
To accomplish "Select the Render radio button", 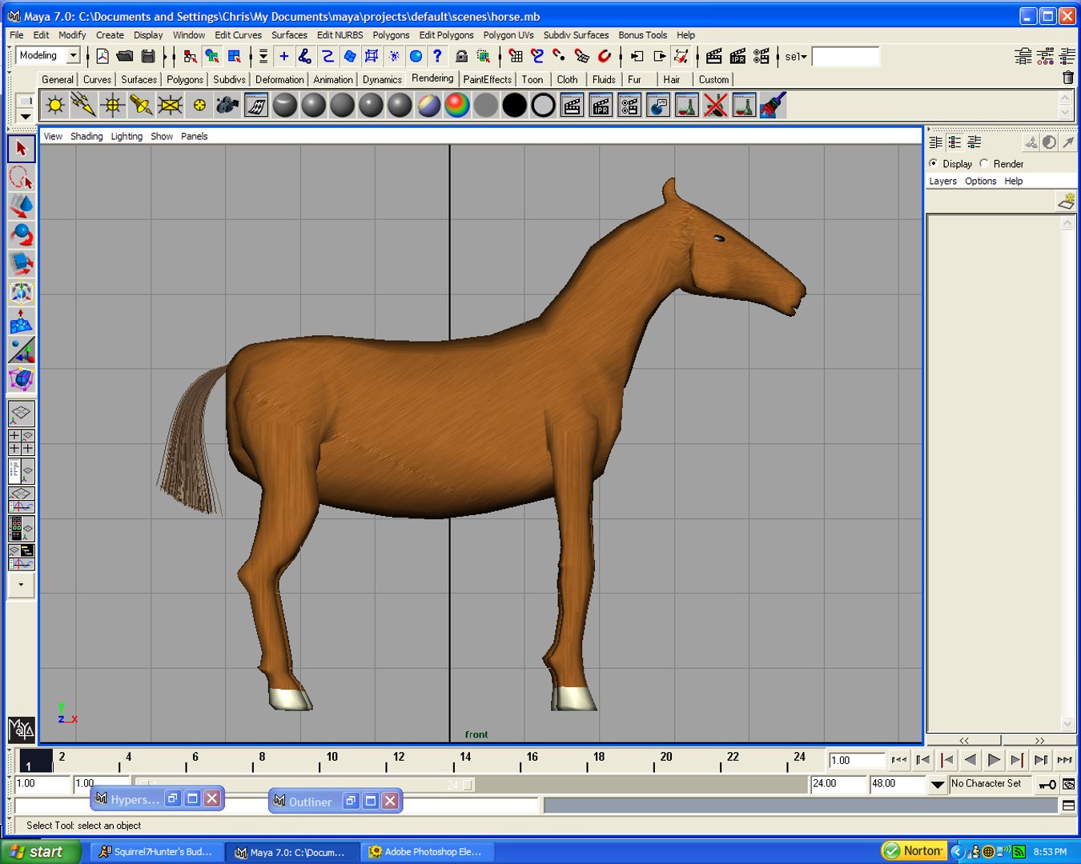I will pyautogui.click(x=984, y=163).
